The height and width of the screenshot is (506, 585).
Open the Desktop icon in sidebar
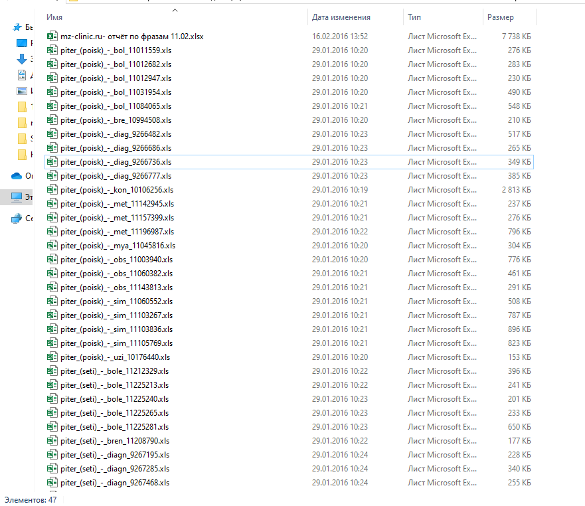click(22, 43)
